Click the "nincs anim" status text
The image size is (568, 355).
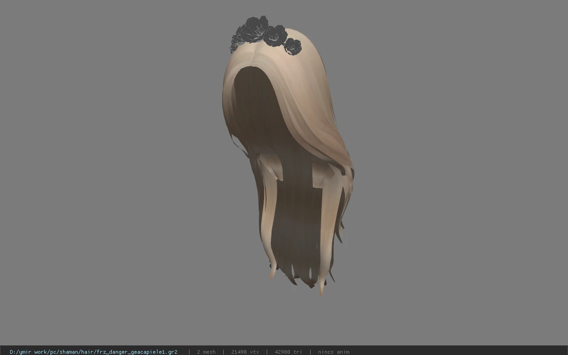point(334,352)
